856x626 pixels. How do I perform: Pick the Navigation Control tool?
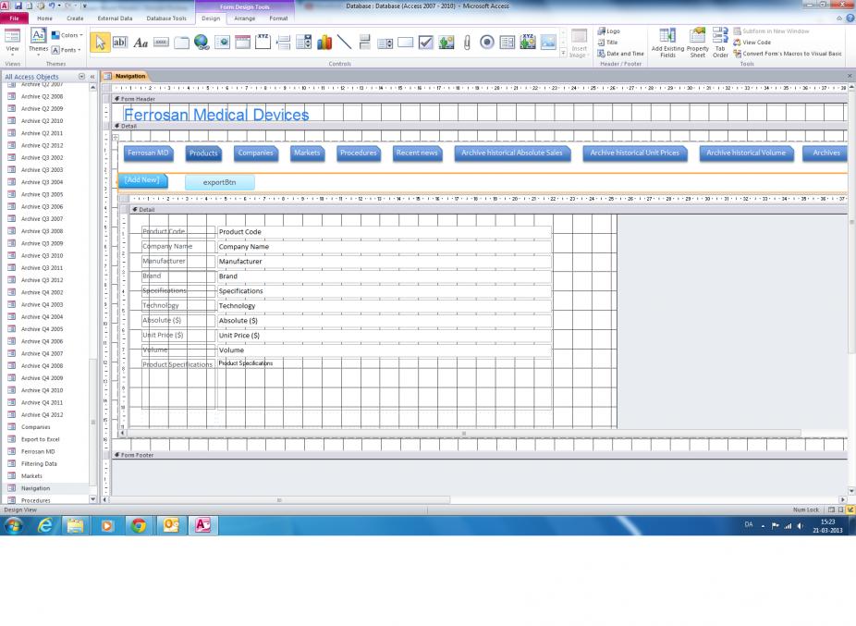pos(242,42)
